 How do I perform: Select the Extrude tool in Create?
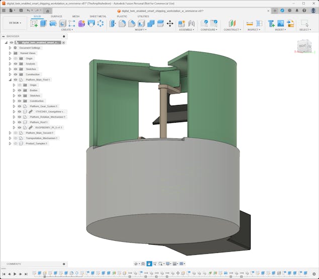pos(43,23)
